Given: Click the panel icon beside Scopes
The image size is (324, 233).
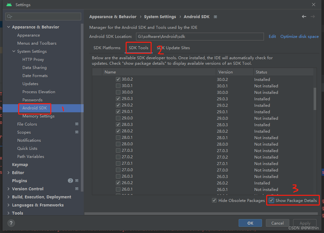Looking at the screenshot, I should click(x=77, y=132).
